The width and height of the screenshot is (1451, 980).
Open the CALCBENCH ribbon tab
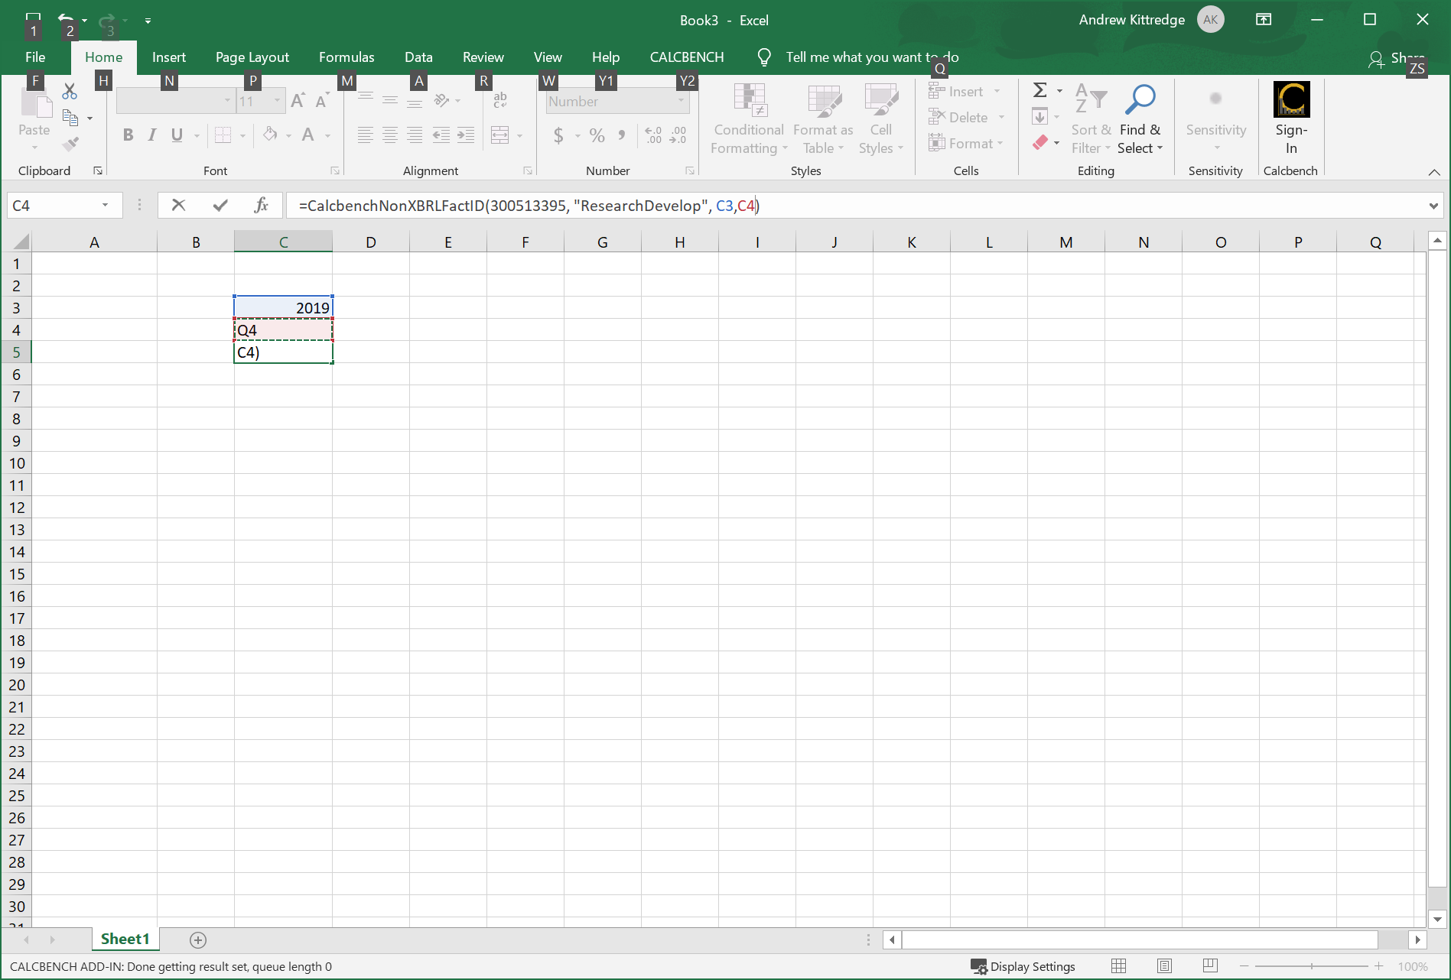(x=686, y=57)
